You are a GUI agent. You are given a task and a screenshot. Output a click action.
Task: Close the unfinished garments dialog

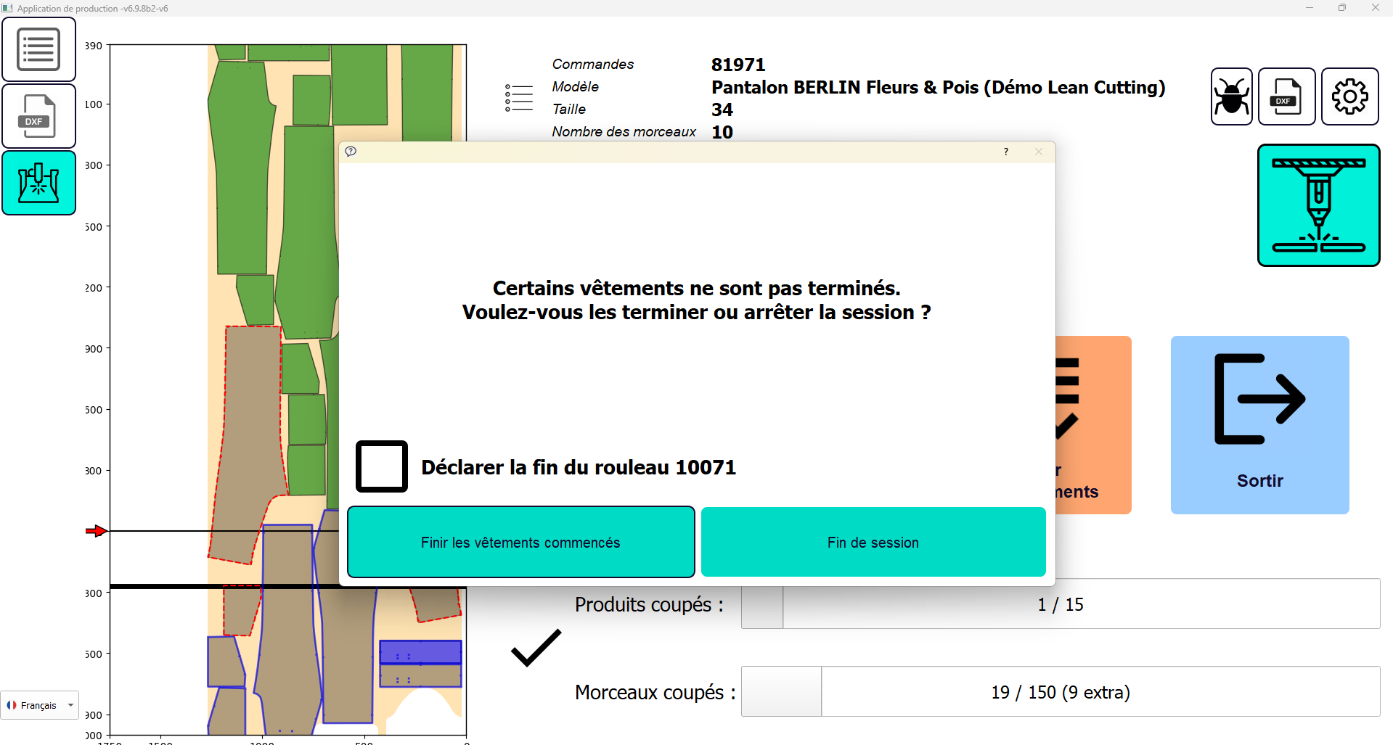tap(1039, 152)
